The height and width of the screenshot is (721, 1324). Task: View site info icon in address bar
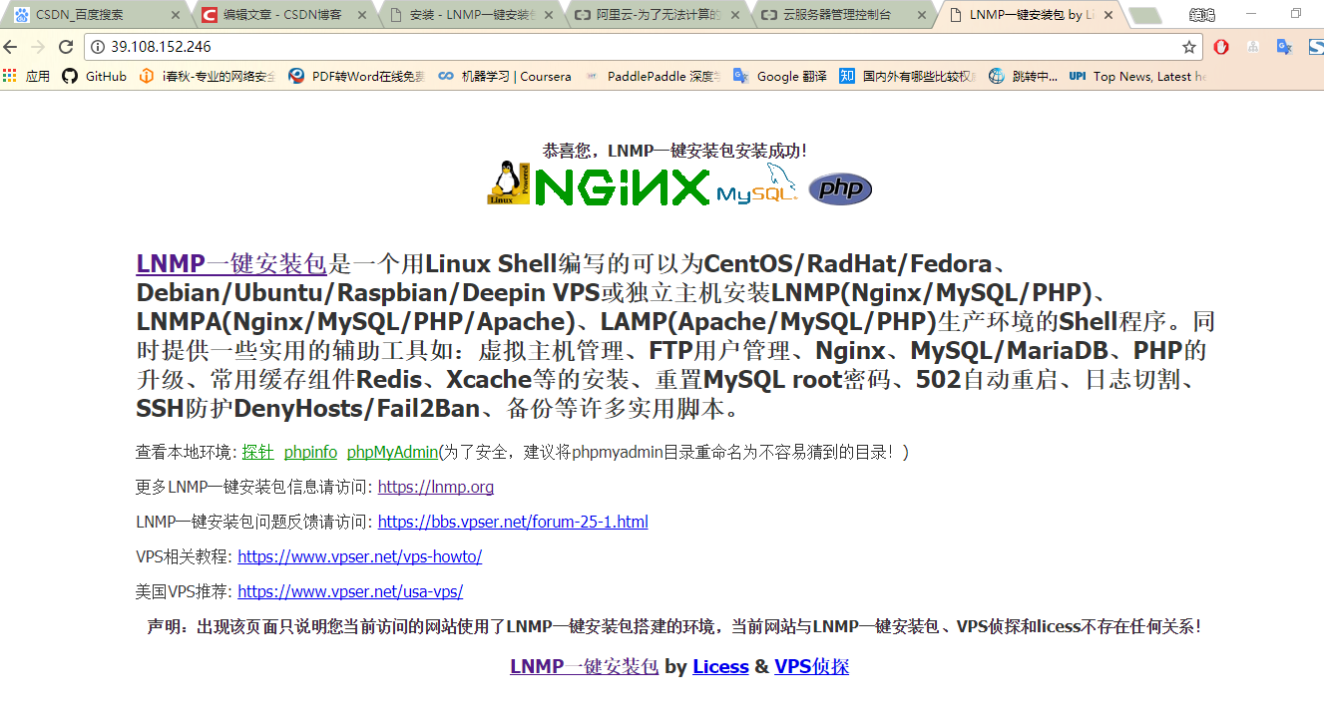[98, 47]
